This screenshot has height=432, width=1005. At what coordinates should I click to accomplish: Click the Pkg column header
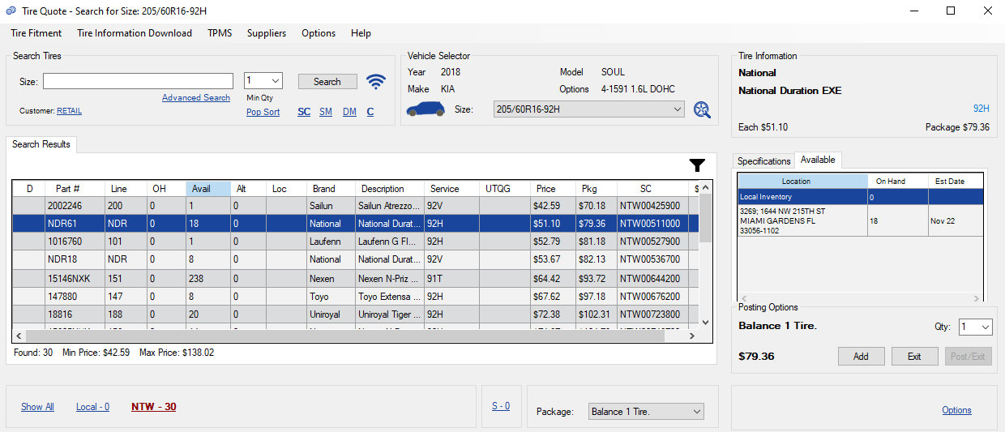click(x=597, y=189)
